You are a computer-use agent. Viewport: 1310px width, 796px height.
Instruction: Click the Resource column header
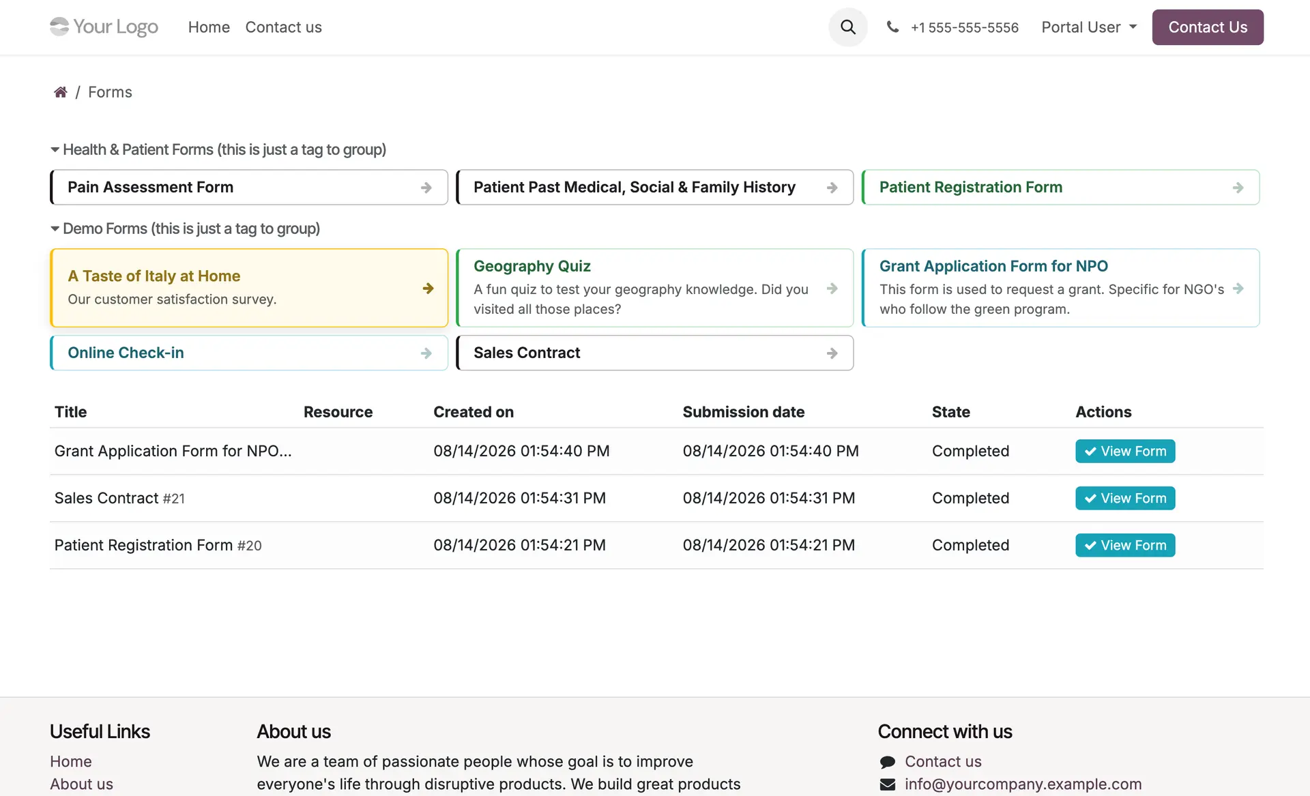tap(338, 412)
